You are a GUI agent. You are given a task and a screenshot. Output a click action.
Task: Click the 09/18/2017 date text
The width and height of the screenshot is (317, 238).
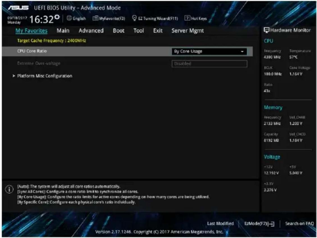17,18
